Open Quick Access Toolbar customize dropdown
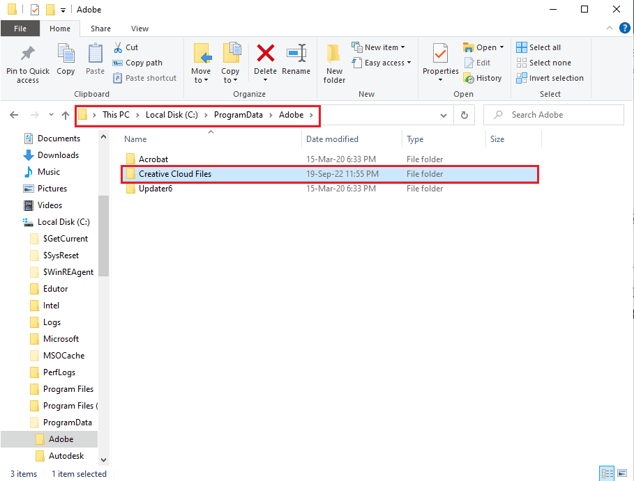The height and width of the screenshot is (481, 634). point(63,10)
